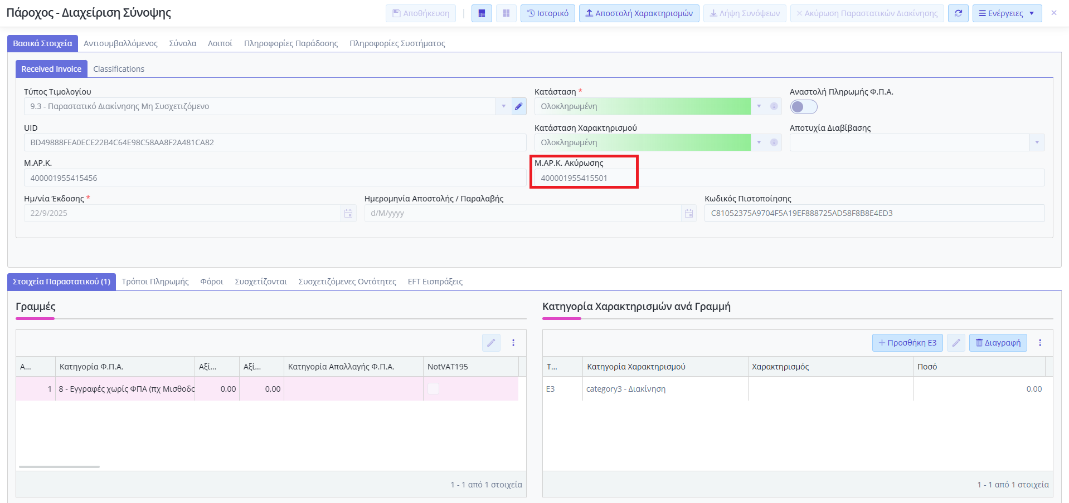
Task: Open three-dot menu in Κατηγορία Χαρακτηρισμών grid
Action: tap(1039, 343)
